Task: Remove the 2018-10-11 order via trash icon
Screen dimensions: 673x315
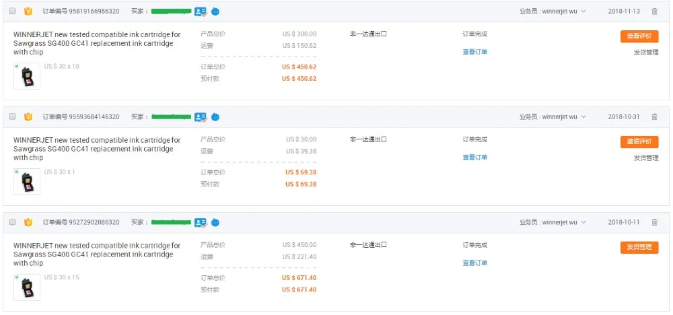Action: (654, 222)
